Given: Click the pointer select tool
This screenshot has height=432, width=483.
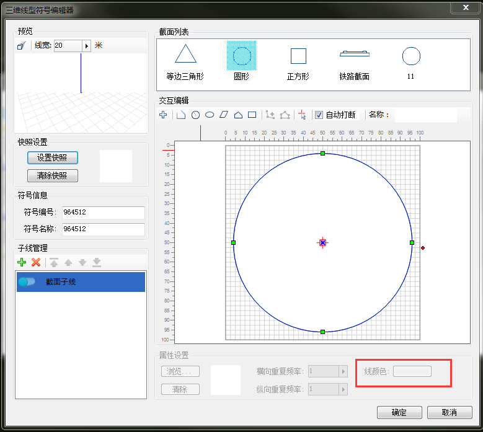Looking at the screenshot, I should [x=303, y=115].
